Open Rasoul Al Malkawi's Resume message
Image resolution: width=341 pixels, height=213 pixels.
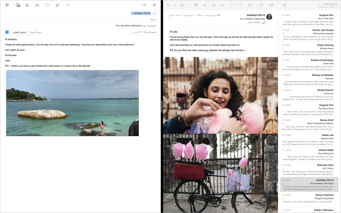click(309, 80)
